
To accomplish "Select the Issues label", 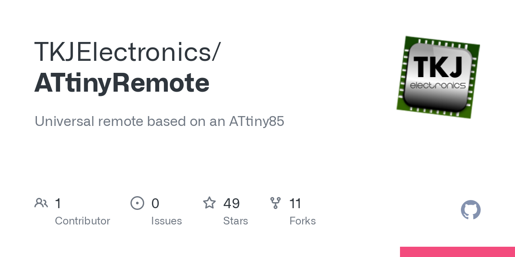I will [x=167, y=221].
